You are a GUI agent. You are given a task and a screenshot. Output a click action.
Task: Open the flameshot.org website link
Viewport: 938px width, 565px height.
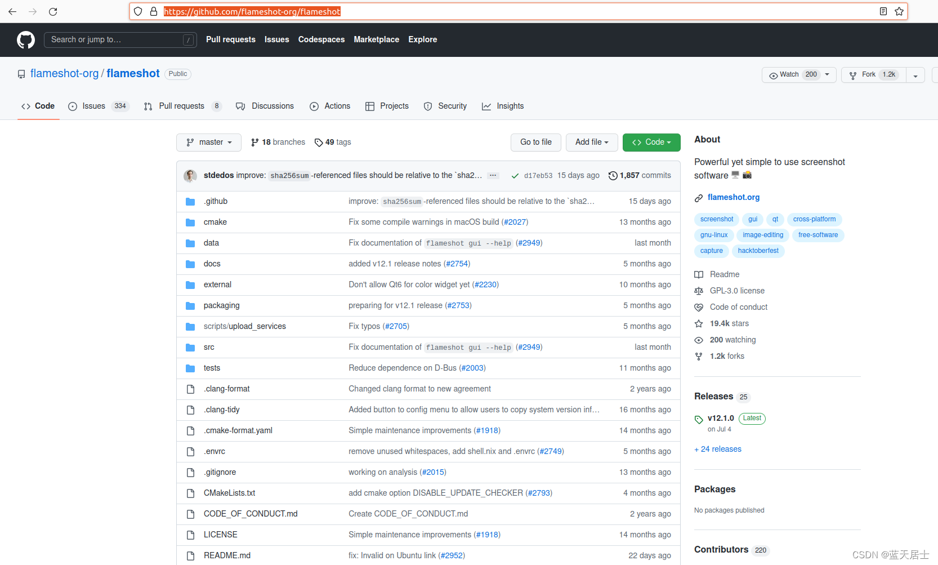734,198
